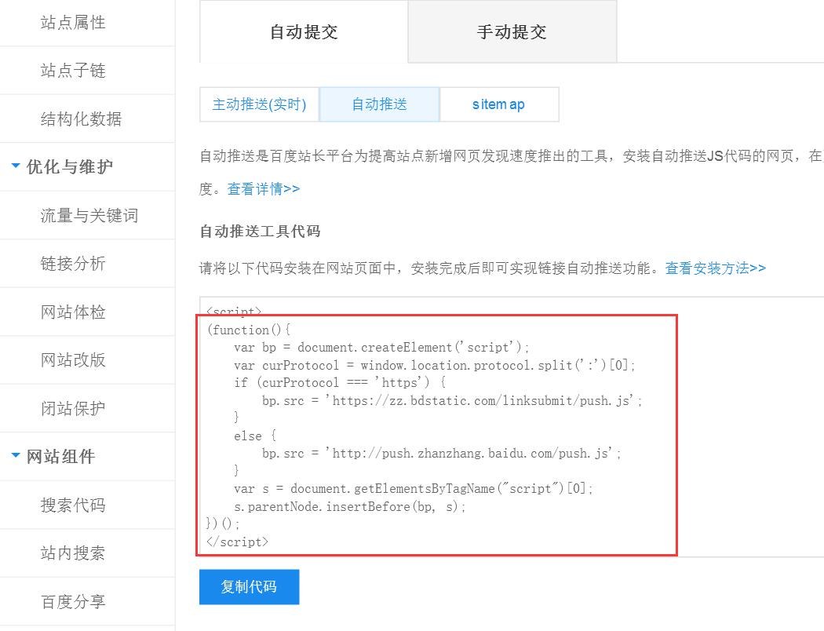Screen dimensions: 824x631
Task: Click the 自动推送工具代码 heading text
Action: tap(260, 232)
